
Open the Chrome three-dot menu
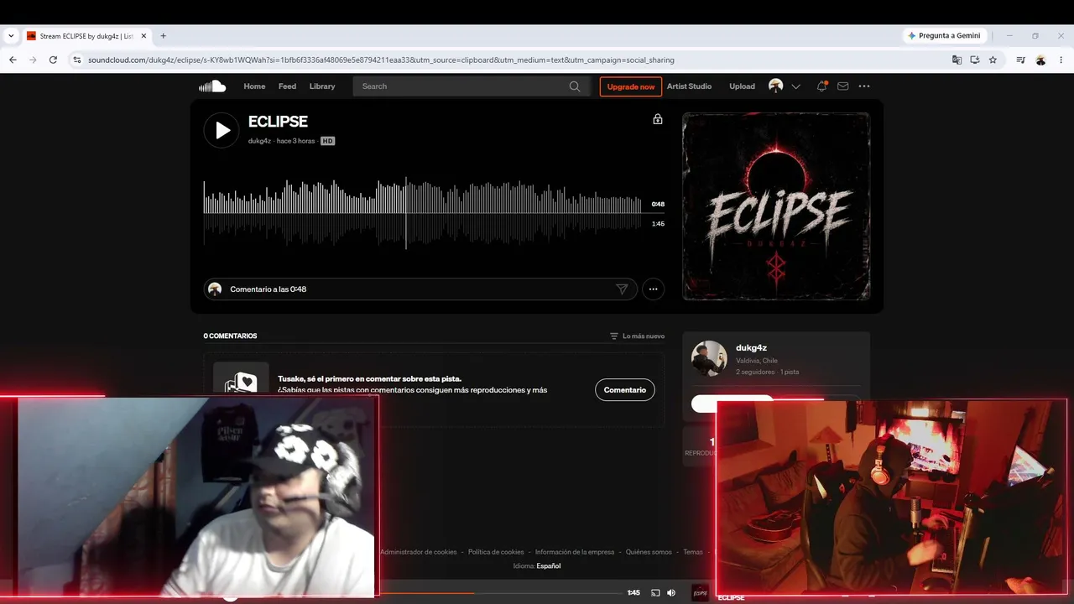coord(1061,60)
